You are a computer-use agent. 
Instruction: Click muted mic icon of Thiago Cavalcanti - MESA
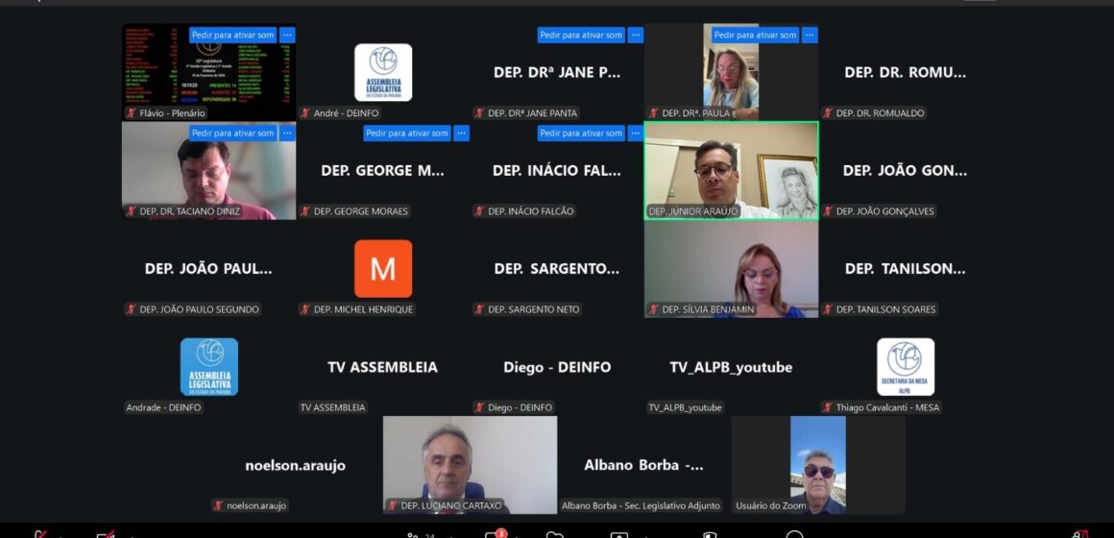click(x=827, y=407)
